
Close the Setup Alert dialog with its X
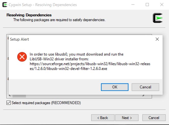click(157, 39)
